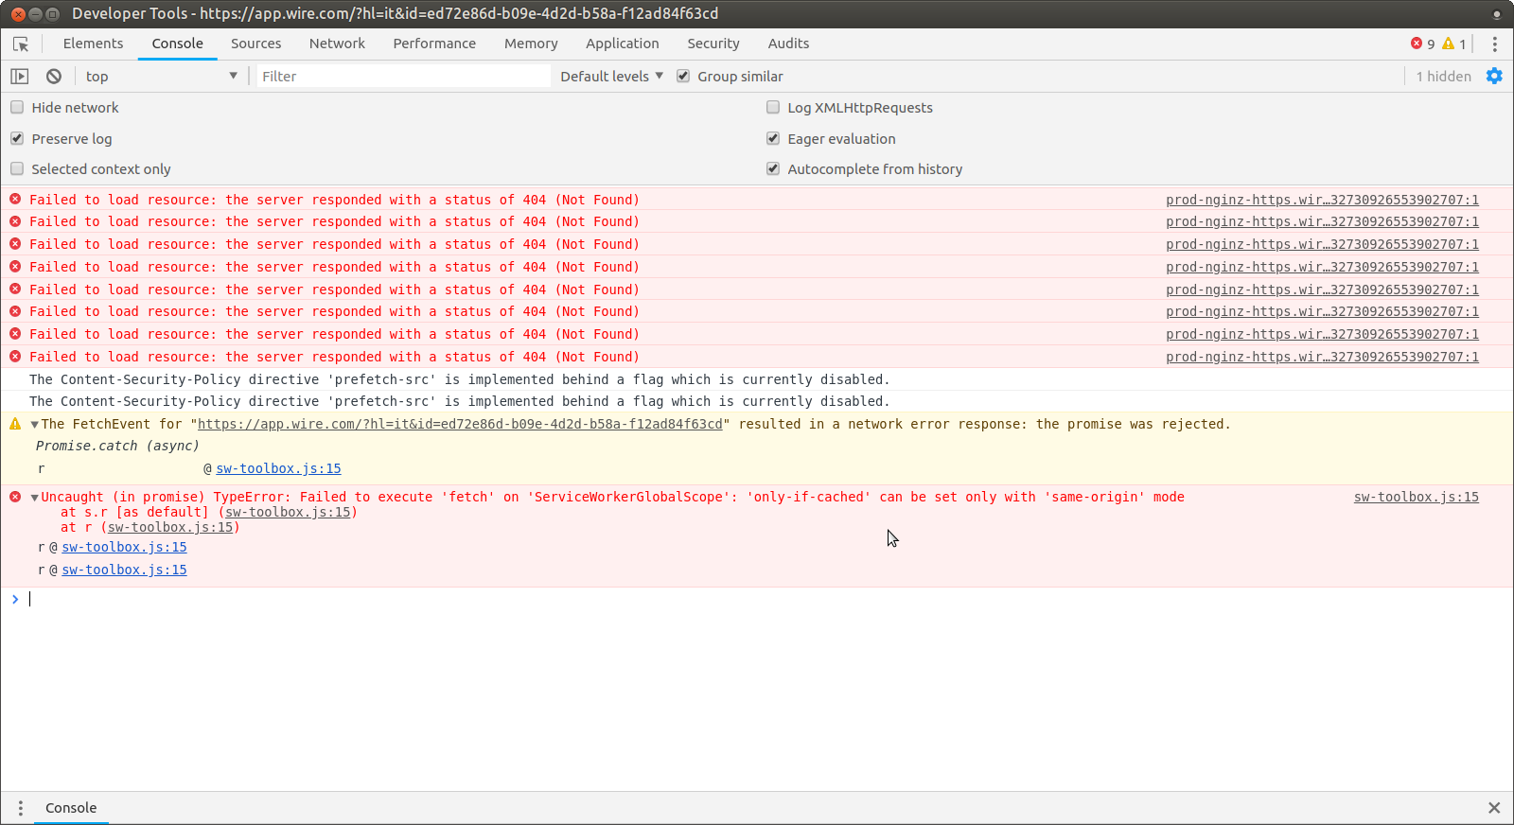The width and height of the screenshot is (1514, 825).
Task: Collapse the FetchEvent warning stack trace
Action: (35, 425)
